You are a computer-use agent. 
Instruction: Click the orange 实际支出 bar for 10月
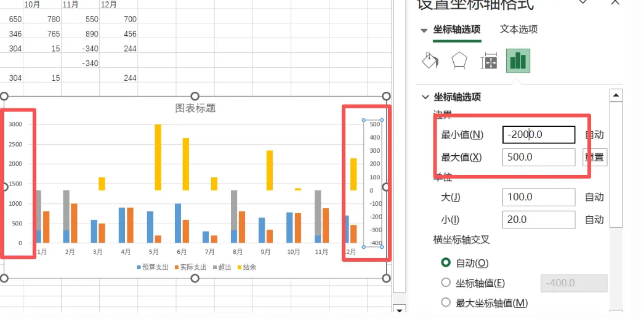pos(297,228)
